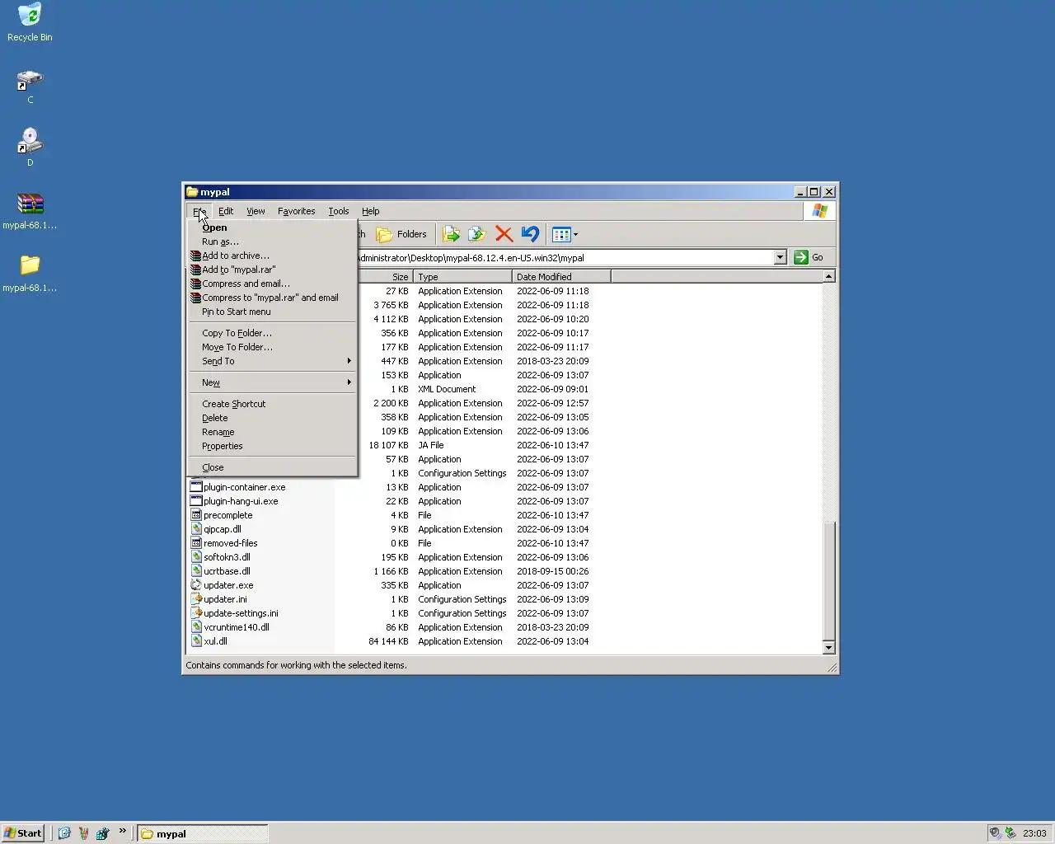The width and height of the screenshot is (1055, 844).
Task: Choose Move To Folder... menu entry
Action: (272, 347)
